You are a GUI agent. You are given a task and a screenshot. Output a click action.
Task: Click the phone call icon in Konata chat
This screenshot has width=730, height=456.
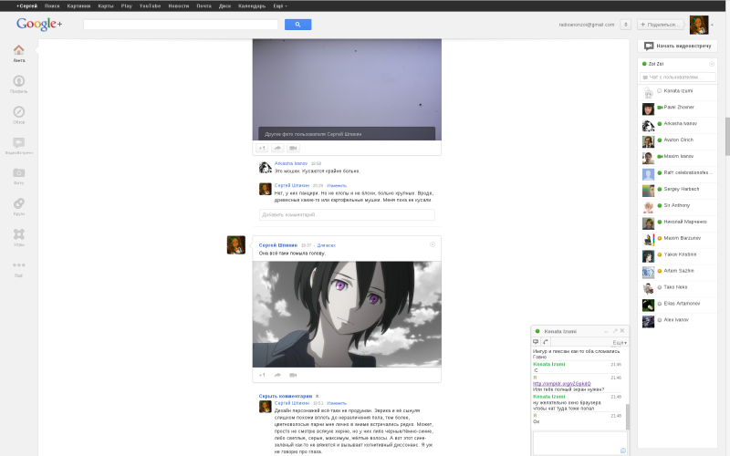coord(546,342)
